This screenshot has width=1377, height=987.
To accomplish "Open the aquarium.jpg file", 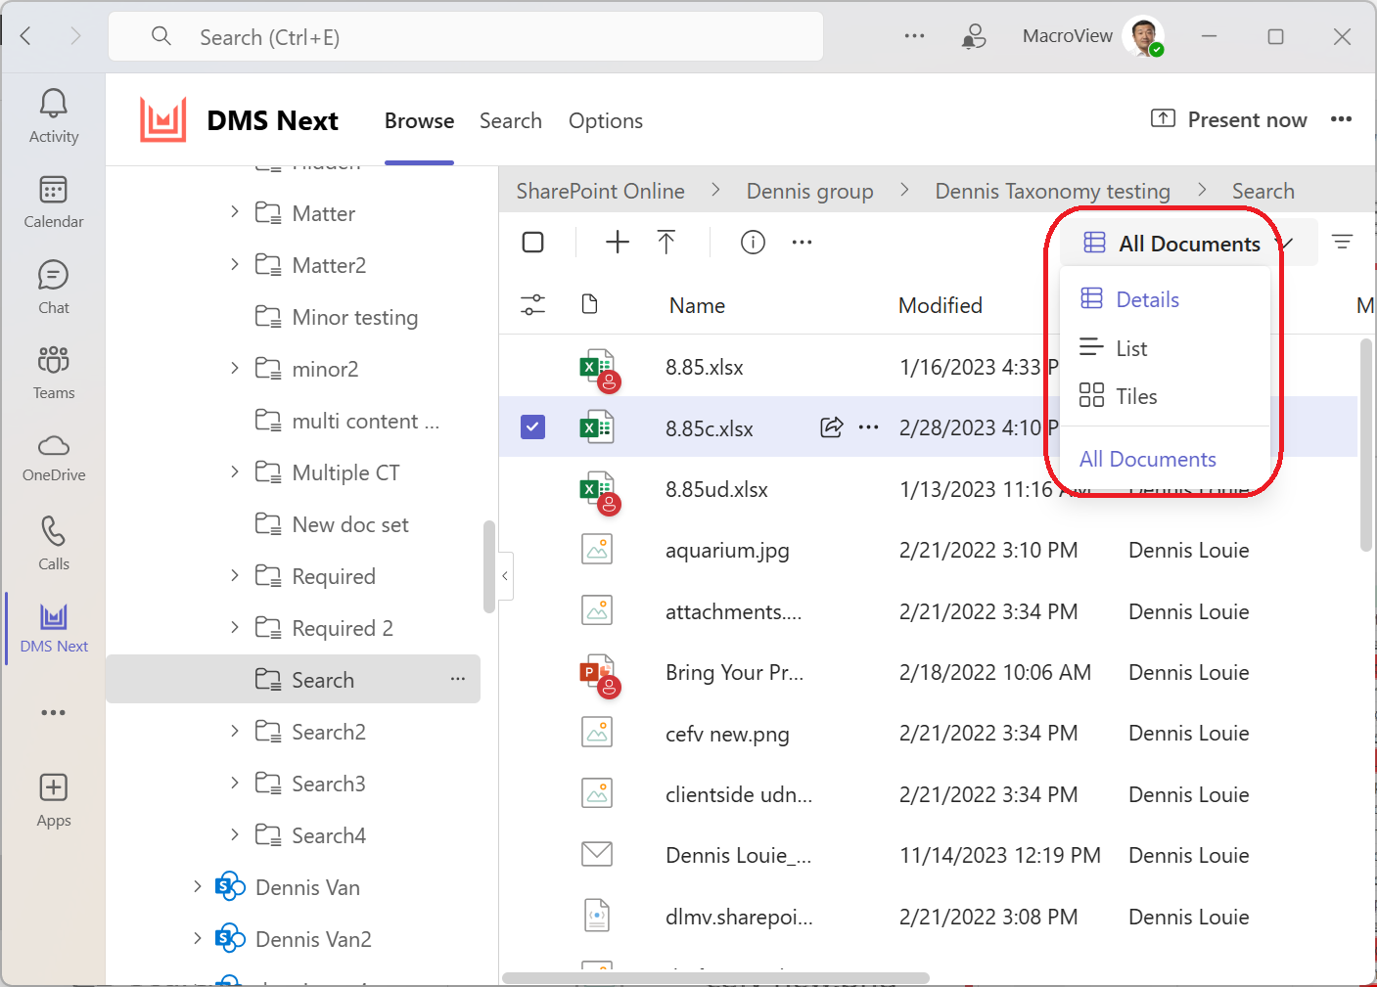I will tap(727, 550).
